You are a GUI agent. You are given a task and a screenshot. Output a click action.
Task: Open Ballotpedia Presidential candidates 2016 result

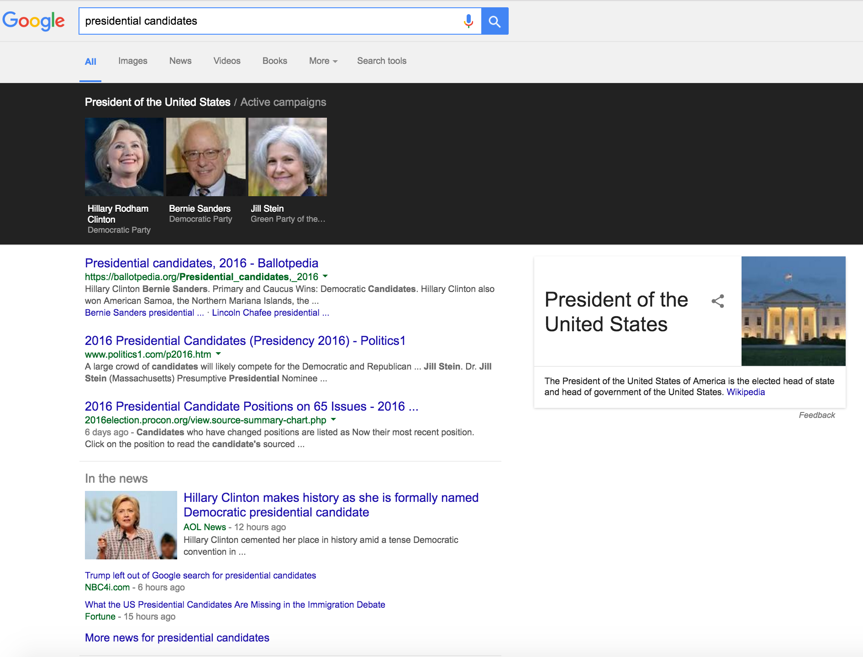(201, 263)
